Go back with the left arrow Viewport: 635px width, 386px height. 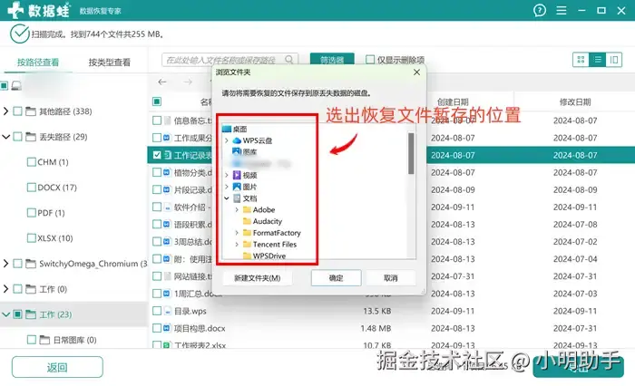[162, 82]
